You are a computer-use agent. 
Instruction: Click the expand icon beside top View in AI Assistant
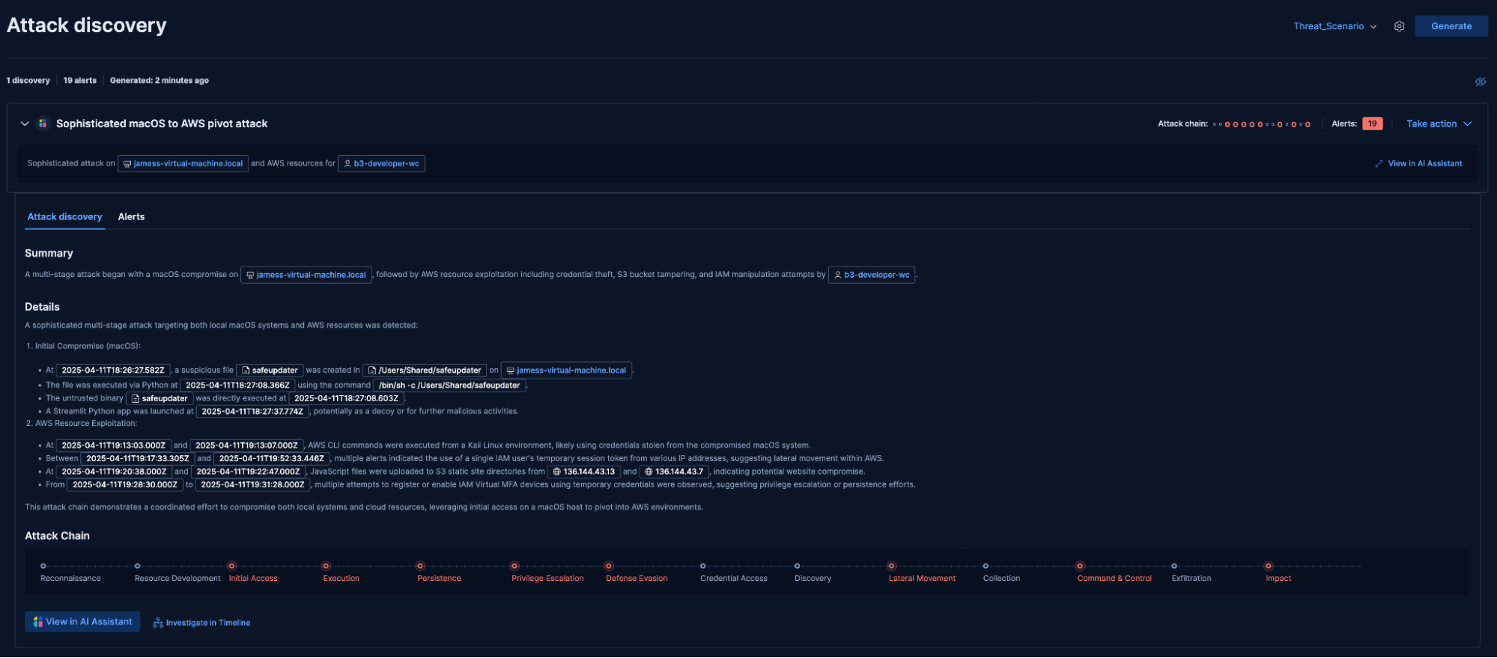pos(1379,164)
